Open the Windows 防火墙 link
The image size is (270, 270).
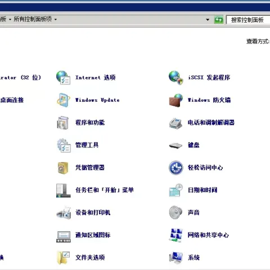pos(209,100)
